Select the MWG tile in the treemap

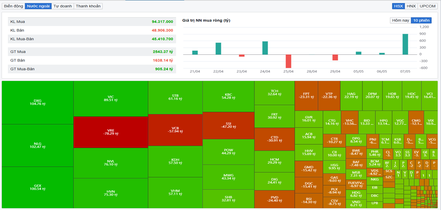tap(228, 176)
